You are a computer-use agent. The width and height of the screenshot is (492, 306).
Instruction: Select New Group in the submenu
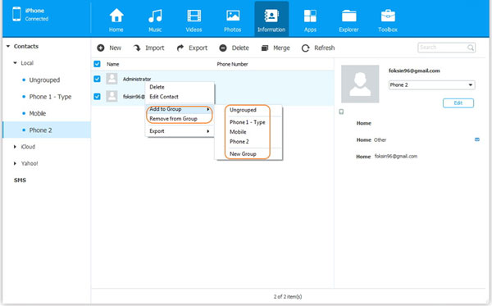243,153
